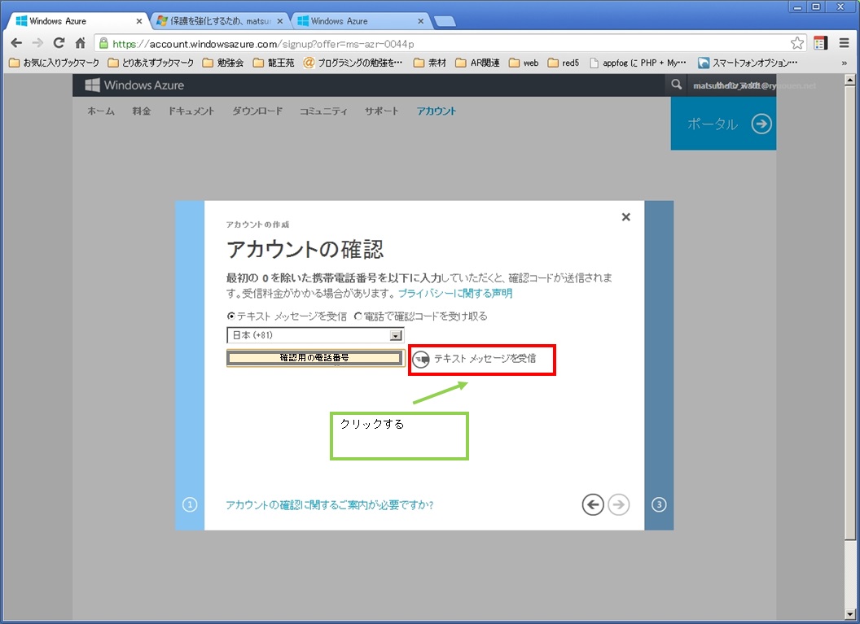Image resolution: width=860 pixels, height=624 pixels.
Task: Open the red5 bookmark folder
Action: click(x=564, y=63)
